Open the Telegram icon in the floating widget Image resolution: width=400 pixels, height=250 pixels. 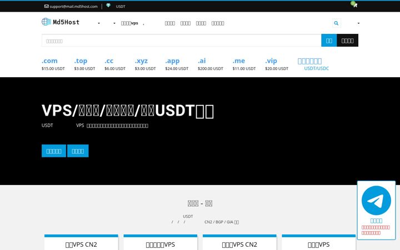click(x=376, y=201)
